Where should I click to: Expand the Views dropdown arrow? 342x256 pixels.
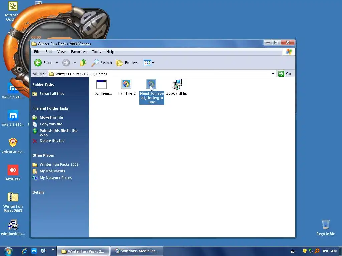[x=153, y=63]
